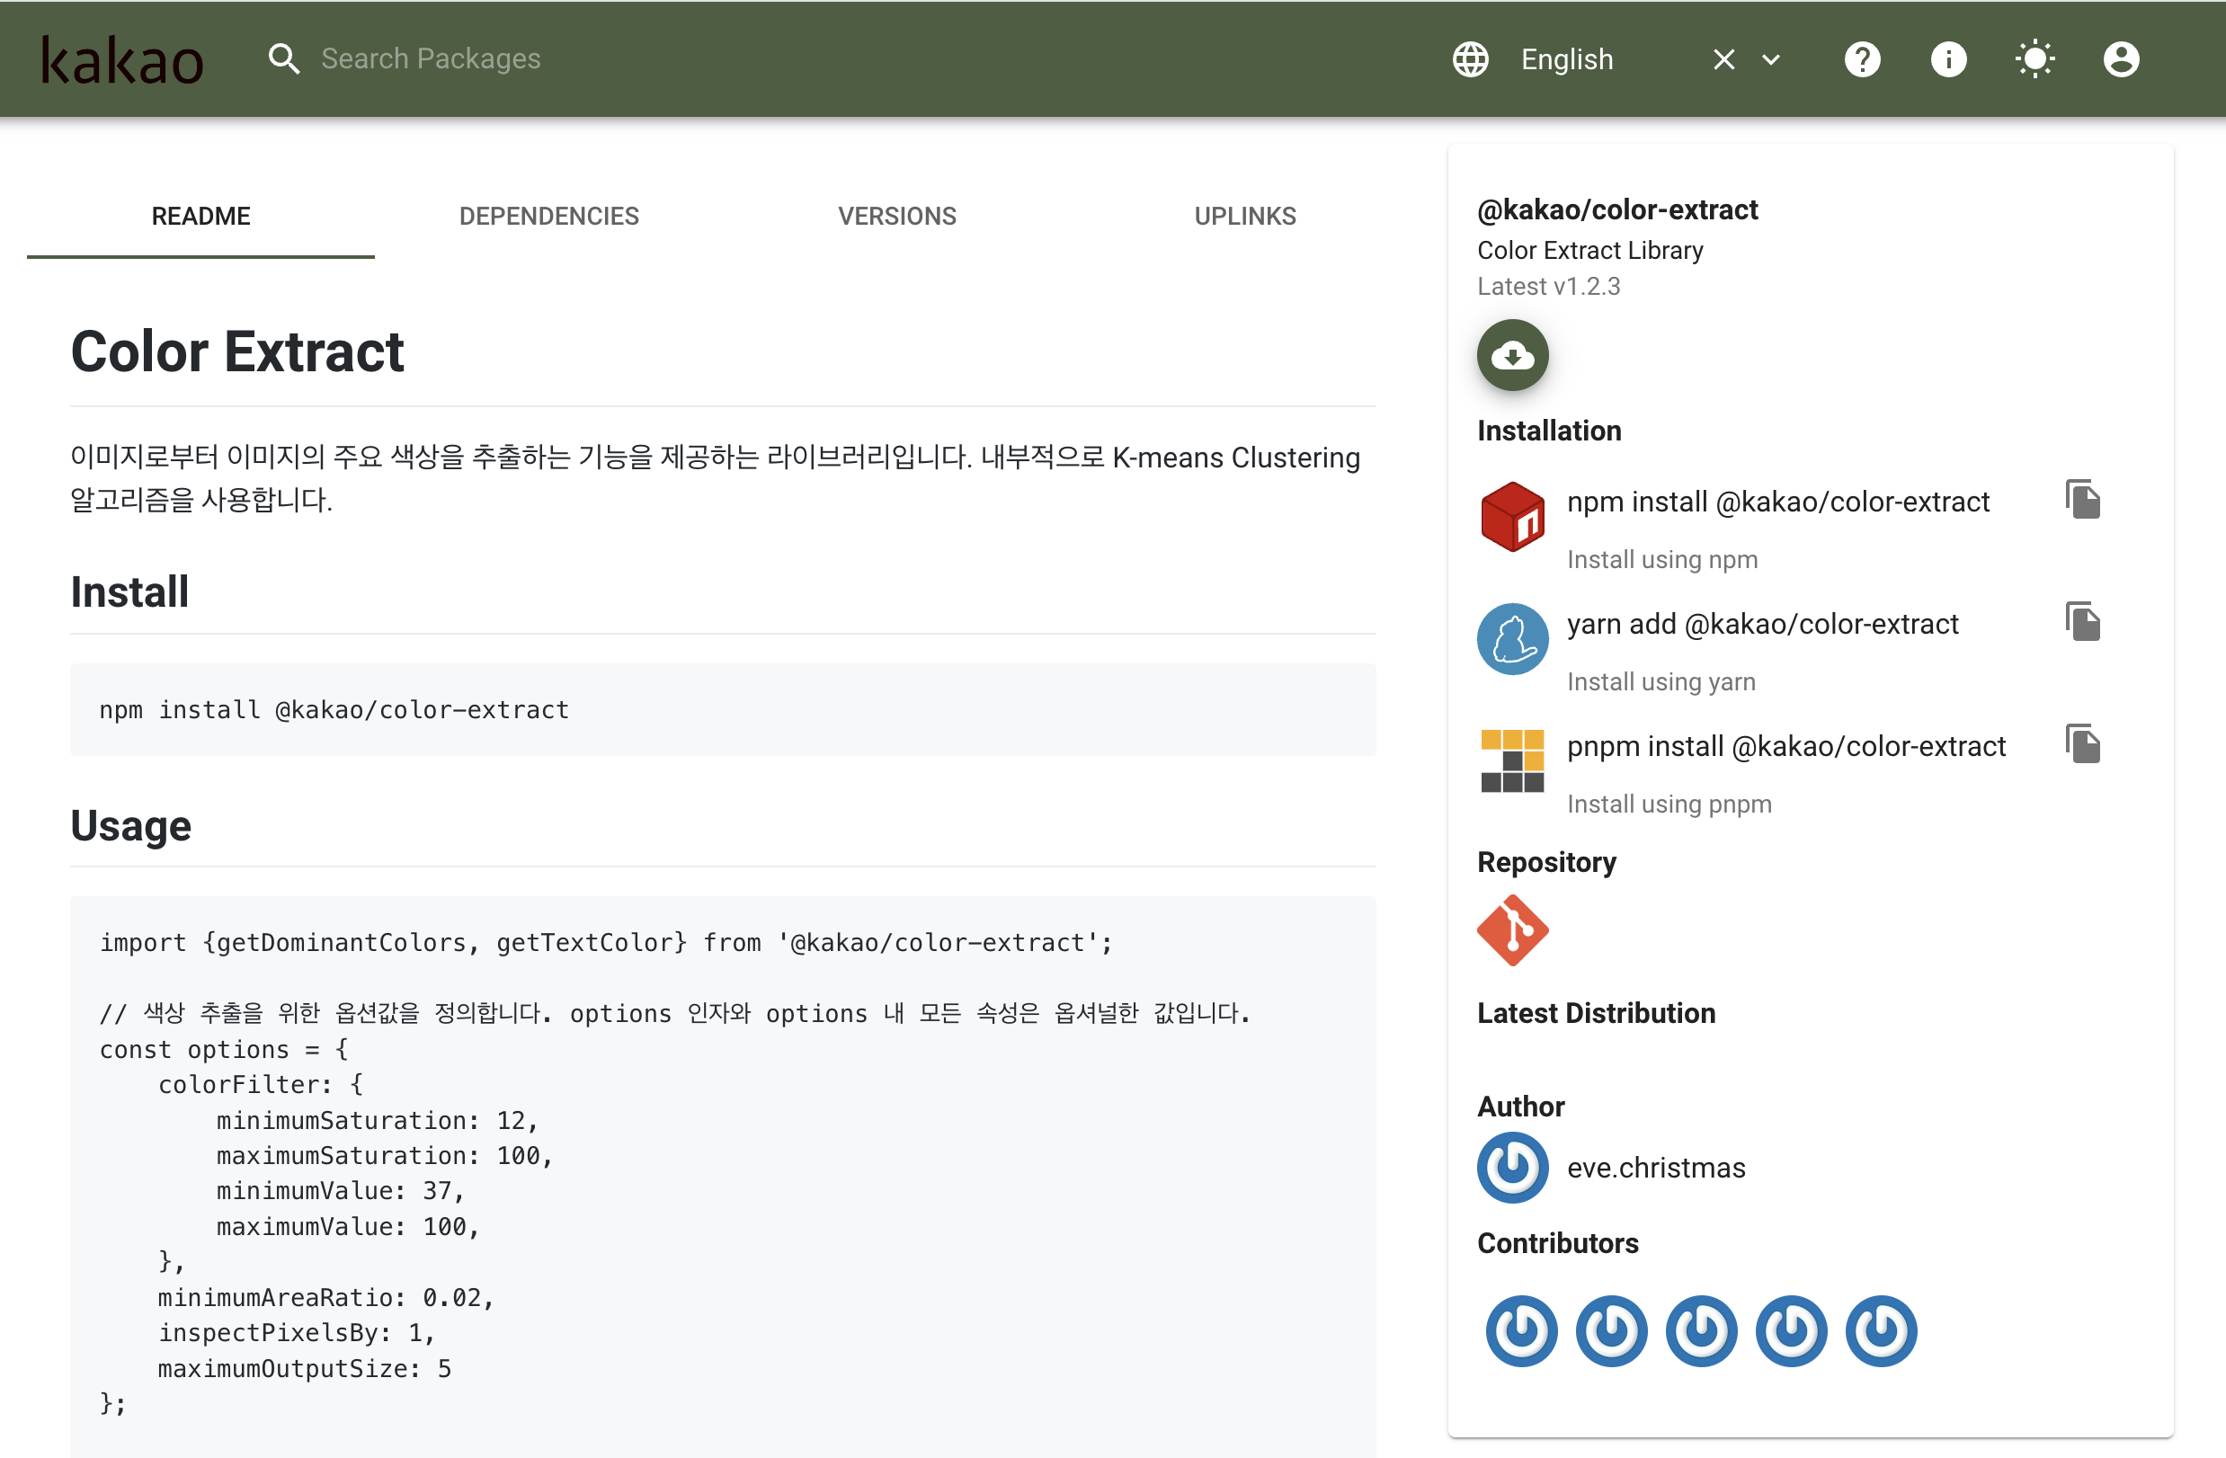2226x1458 pixels.
Task: Copy the pnpm install command
Action: [2083, 744]
